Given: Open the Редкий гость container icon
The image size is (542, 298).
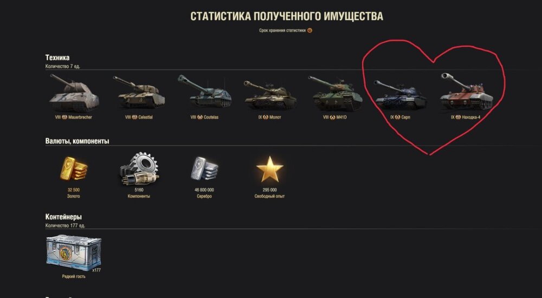Looking at the screenshot, I should 74,252.
